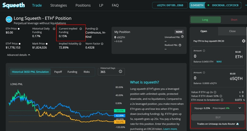Switch to the Payoff chart tab
Image resolution: width=247 pixels, height=131 pixels.
(58, 72)
